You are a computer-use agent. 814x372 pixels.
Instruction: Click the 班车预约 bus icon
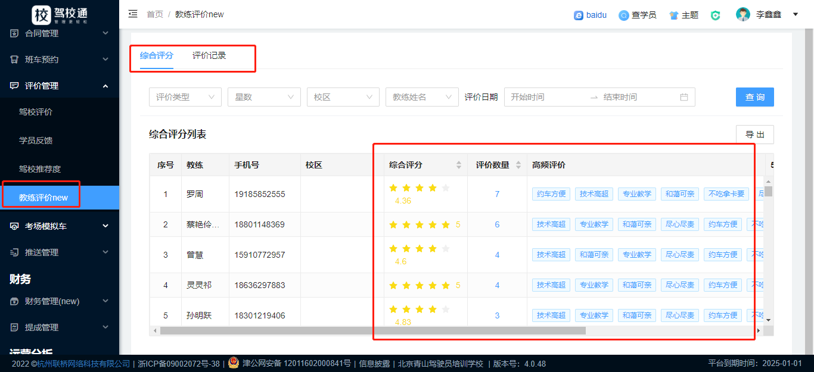14,60
